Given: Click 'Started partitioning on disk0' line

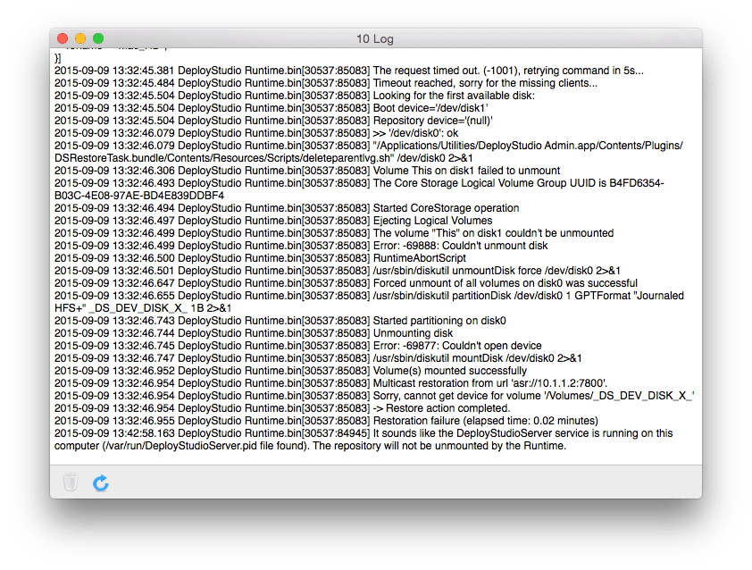Looking at the screenshot, I should pyautogui.click(x=280, y=320).
